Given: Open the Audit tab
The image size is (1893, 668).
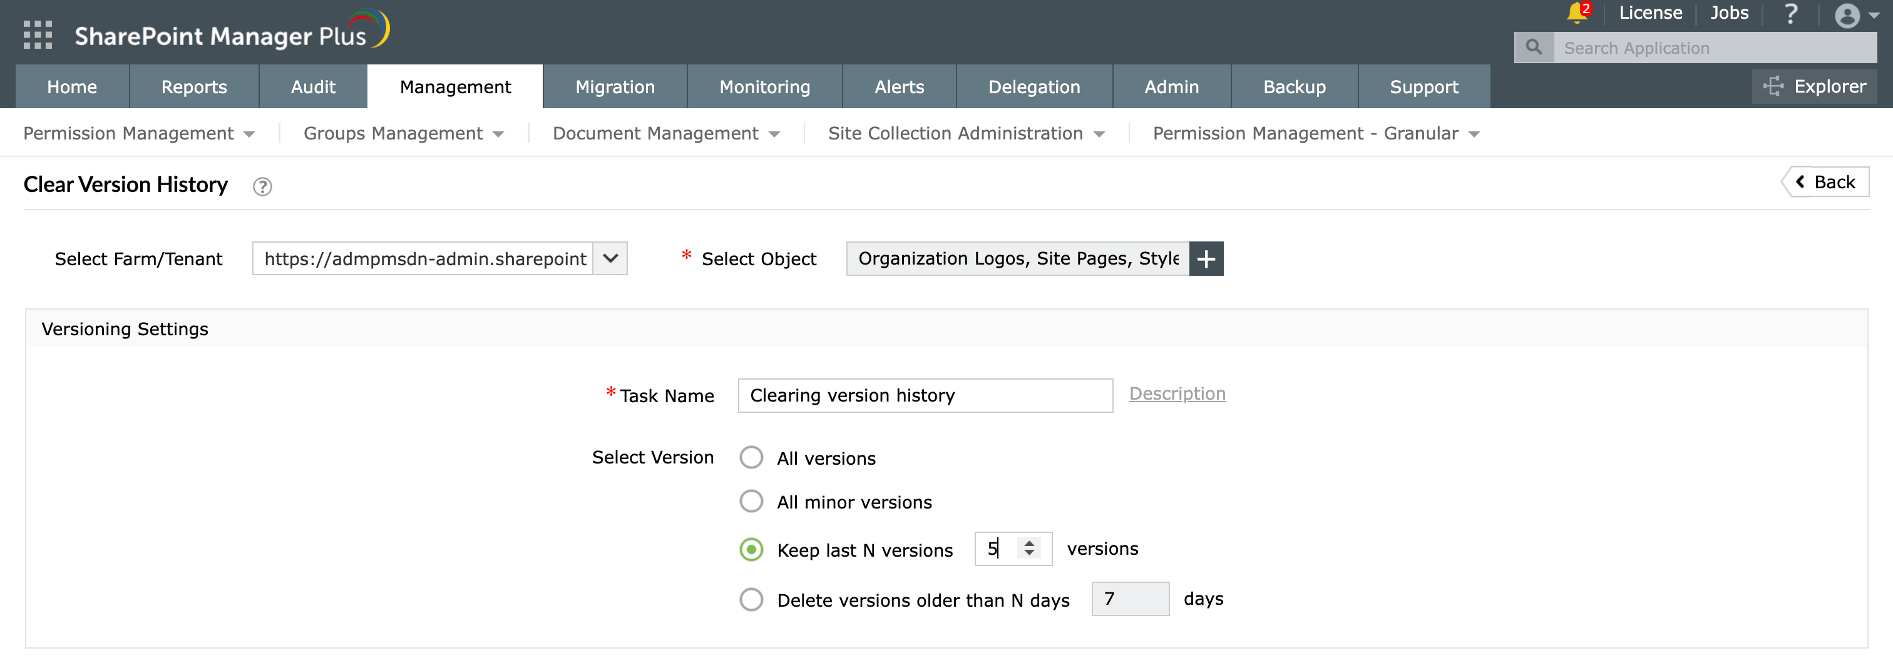Looking at the screenshot, I should pyautogui.click(x=313, y=86).
